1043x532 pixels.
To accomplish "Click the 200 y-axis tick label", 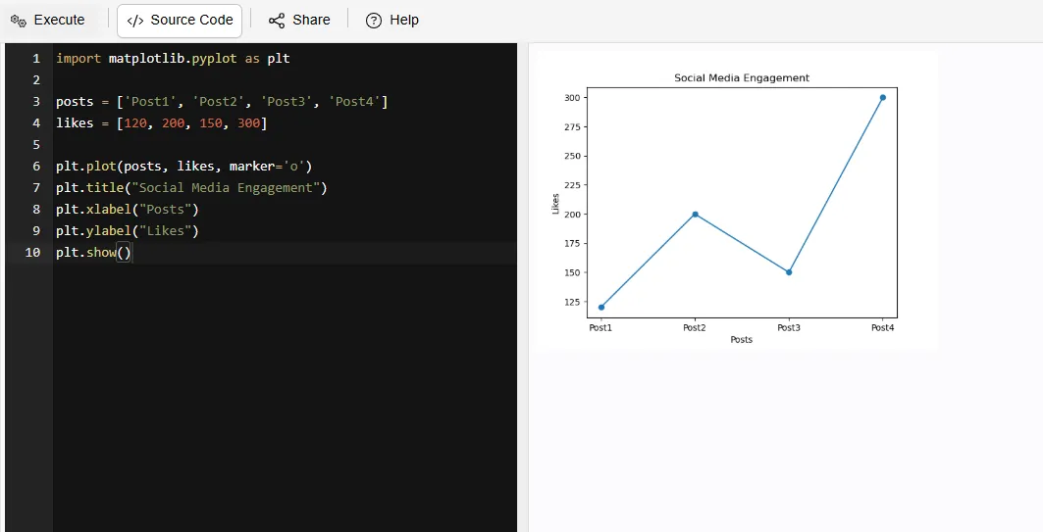I will 573,214.
